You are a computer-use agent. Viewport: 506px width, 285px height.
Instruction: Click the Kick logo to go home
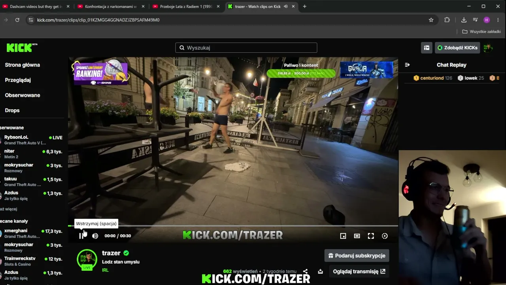(22, 47)
